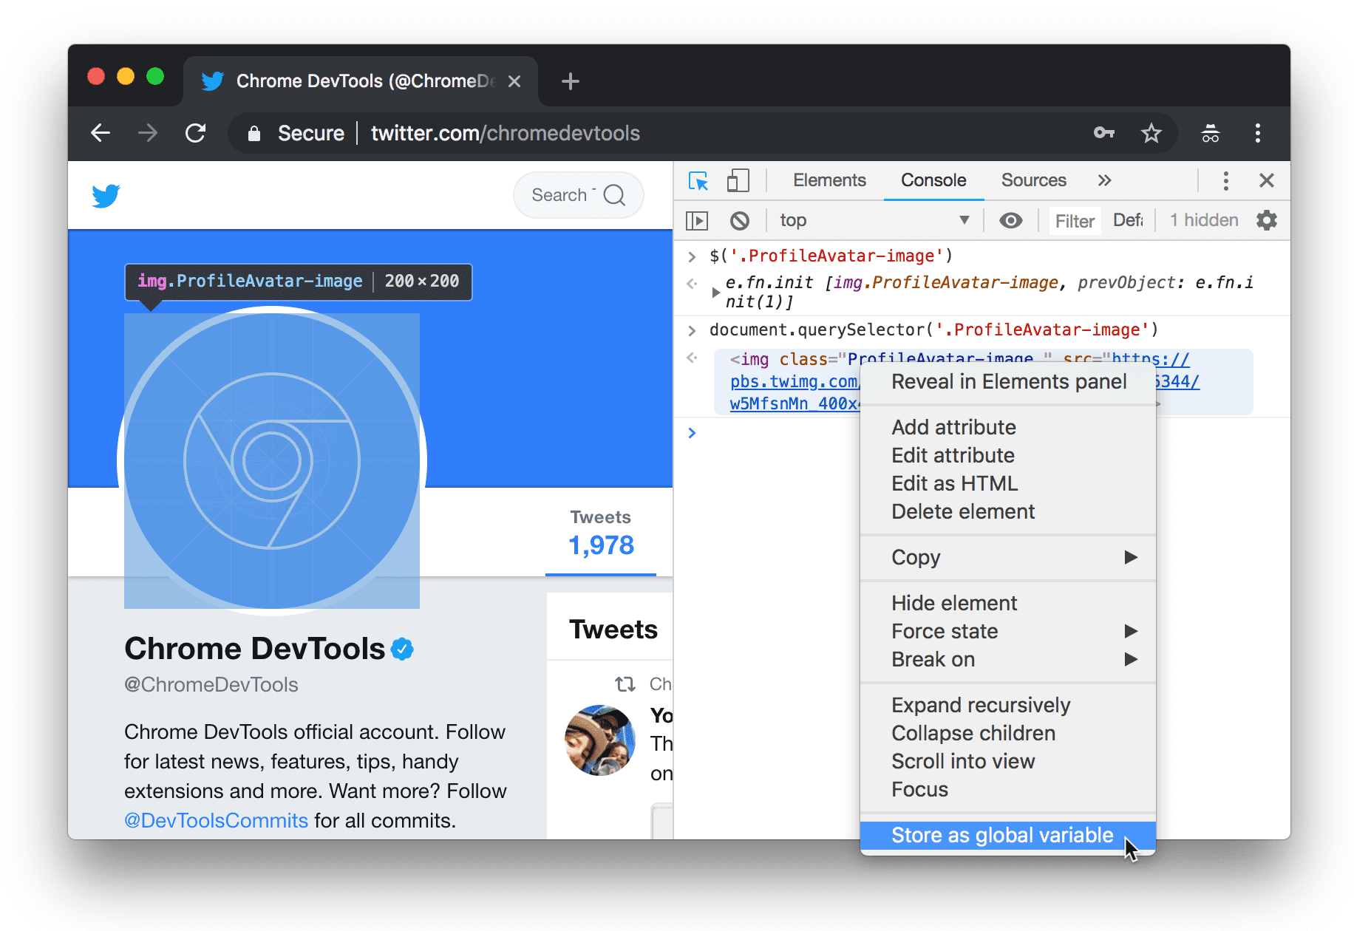Show the console sidebar panel icon

coord(697,221)
